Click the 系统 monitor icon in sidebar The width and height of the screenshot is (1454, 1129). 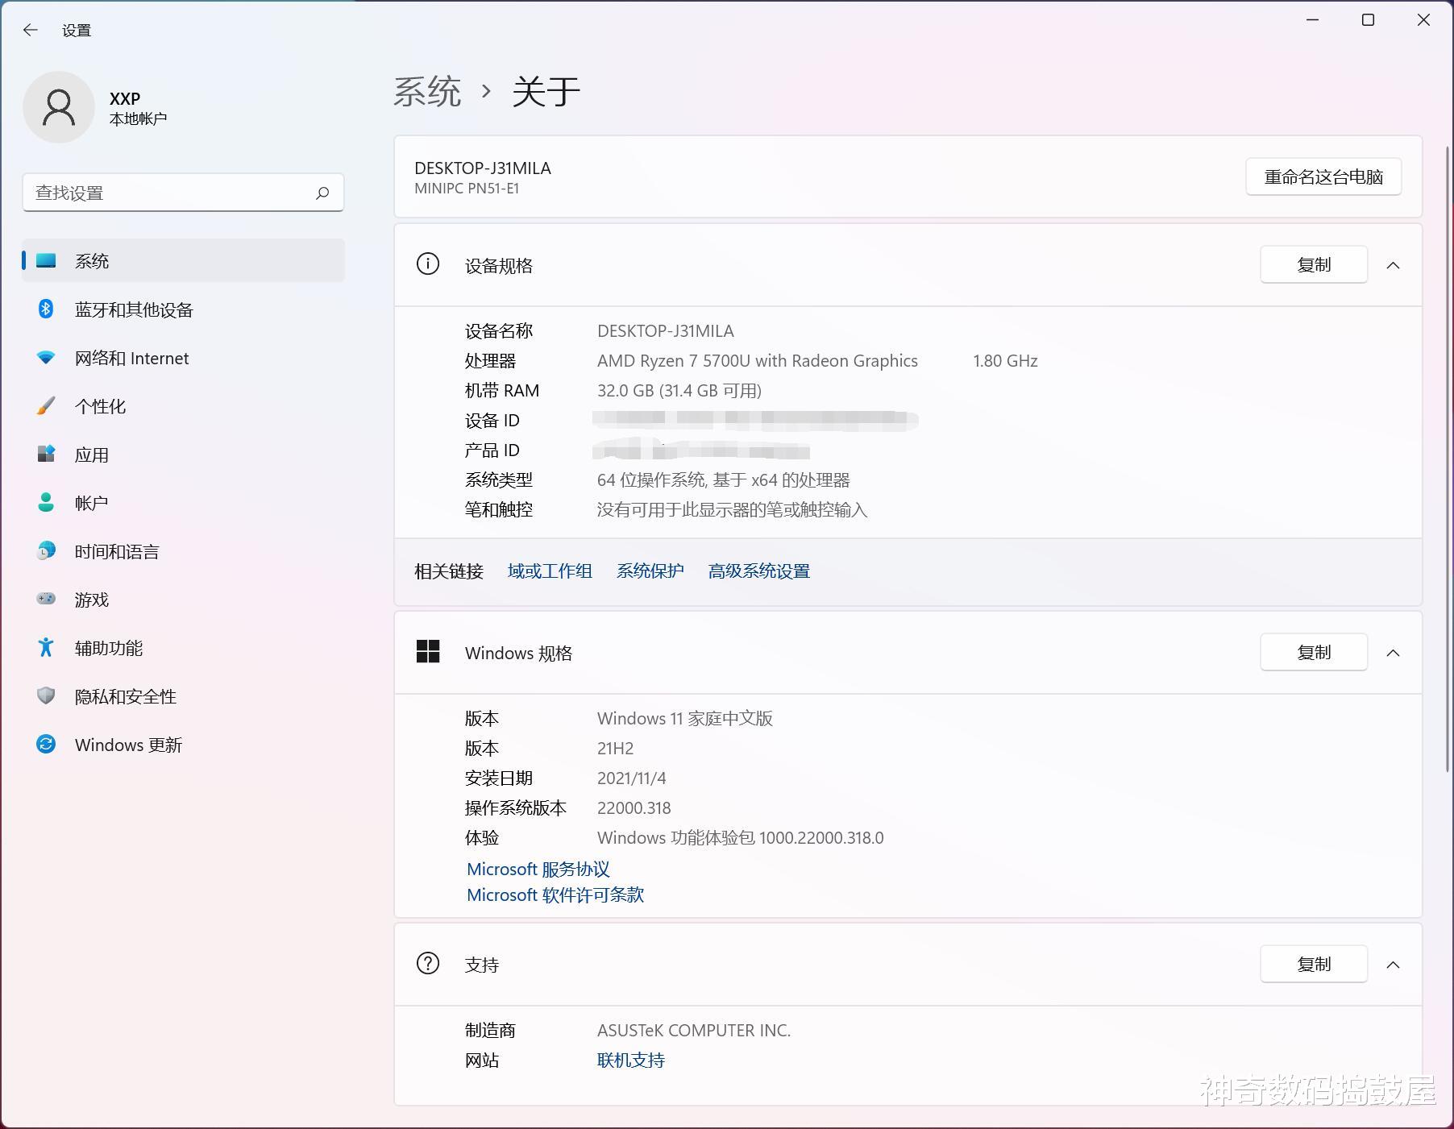coord(46,260)
